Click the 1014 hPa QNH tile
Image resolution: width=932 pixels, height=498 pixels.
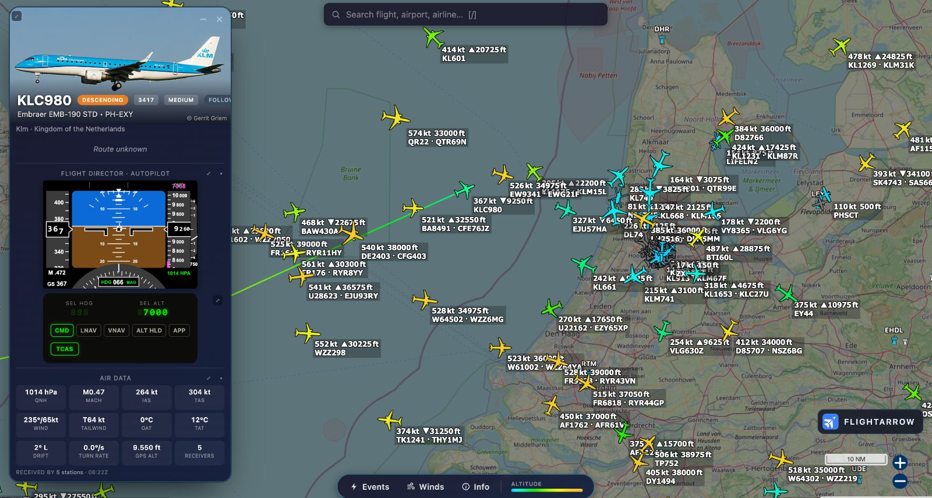click(x=41, y=396)
